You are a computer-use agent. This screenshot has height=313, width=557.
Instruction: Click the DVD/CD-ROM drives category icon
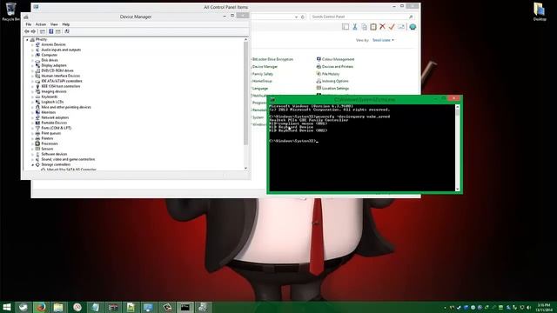37,70
